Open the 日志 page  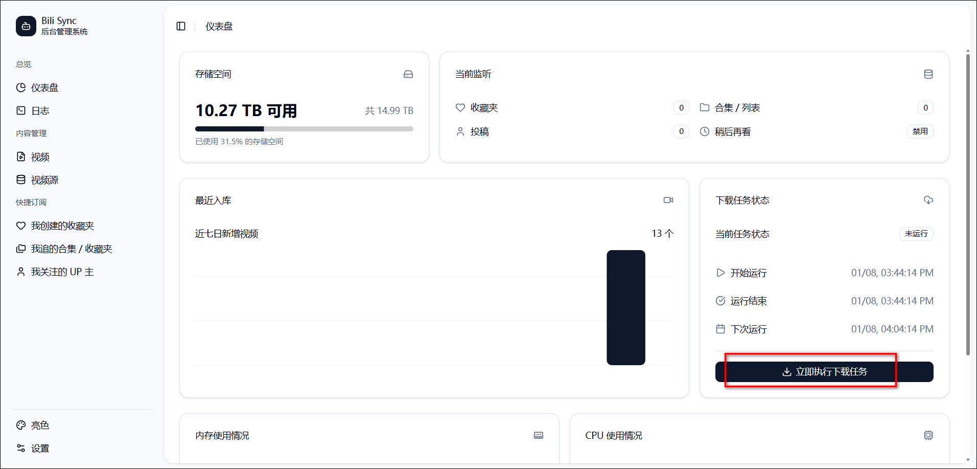[x=40, y=110]
